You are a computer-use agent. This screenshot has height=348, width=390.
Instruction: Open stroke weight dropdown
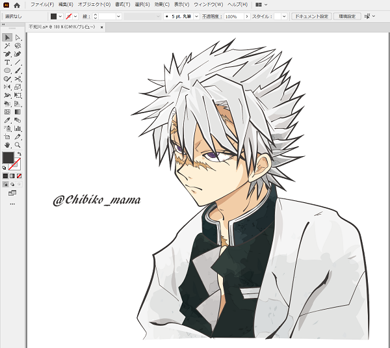coord(119,16)
